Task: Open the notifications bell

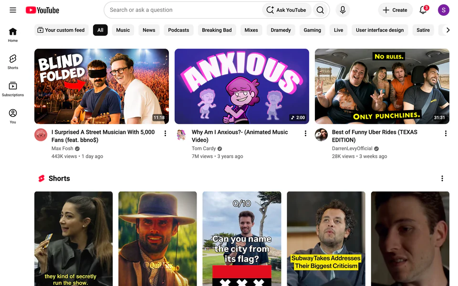Action: tap(423, 10)
